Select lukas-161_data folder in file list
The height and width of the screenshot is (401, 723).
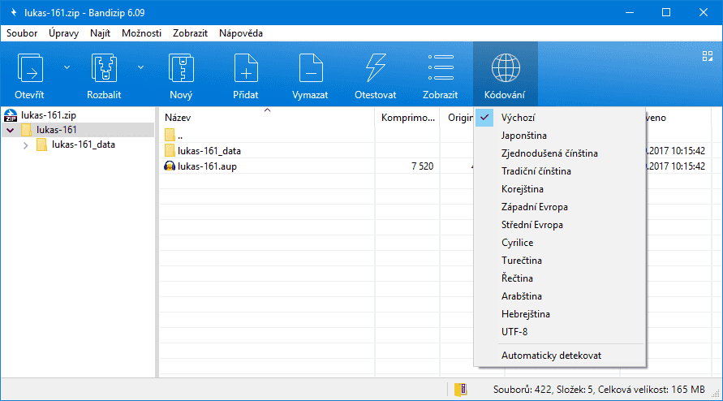click(209, 151)
